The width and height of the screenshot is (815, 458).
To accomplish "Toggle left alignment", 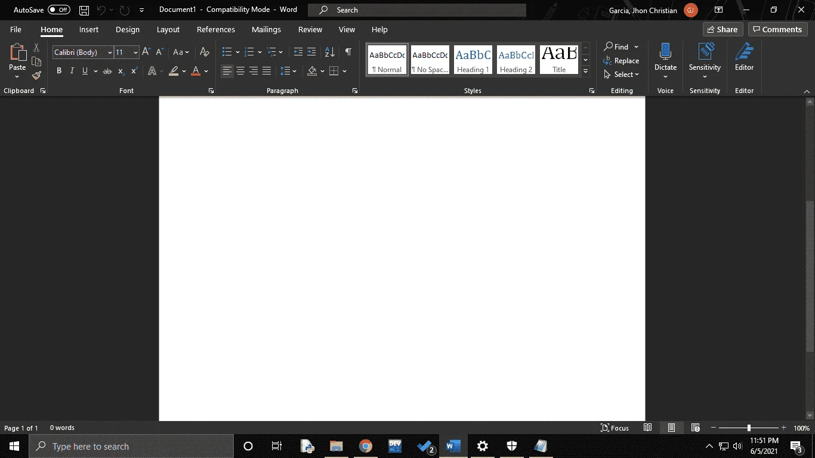I will 227,71.
